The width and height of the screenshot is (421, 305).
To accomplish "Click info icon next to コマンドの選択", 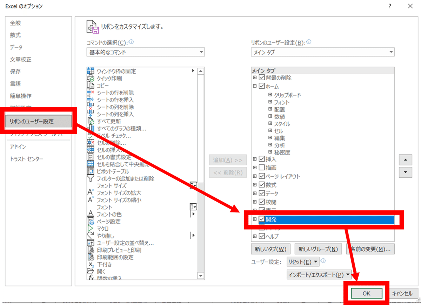I will point(132,42).
